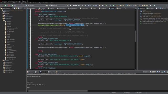Edit launch configuration gear icon
This screenshot has width=168, height=94.
pos(47,5)
